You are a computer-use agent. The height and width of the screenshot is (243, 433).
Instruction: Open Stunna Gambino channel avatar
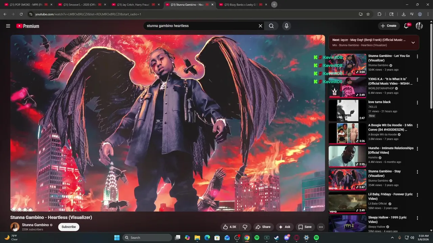click(15, 227)
